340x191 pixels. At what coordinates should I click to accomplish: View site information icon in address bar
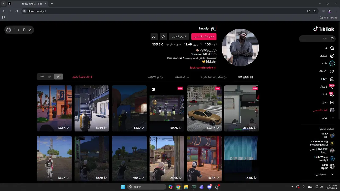24,11
